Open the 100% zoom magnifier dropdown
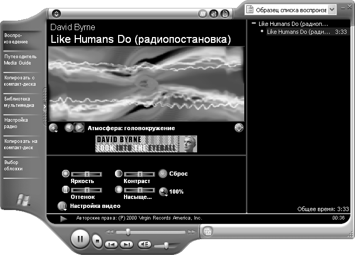The height and width of the screenshot is (255, 355). 163,192
